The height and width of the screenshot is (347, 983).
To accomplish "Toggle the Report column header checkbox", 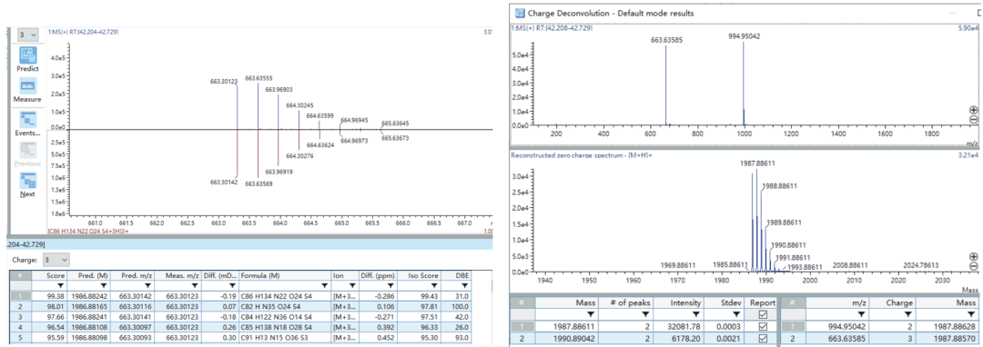I will click(763, 314).
